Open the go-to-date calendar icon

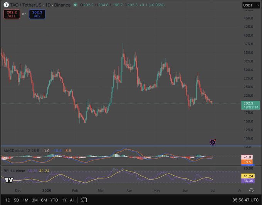click(x=84, y=200)
